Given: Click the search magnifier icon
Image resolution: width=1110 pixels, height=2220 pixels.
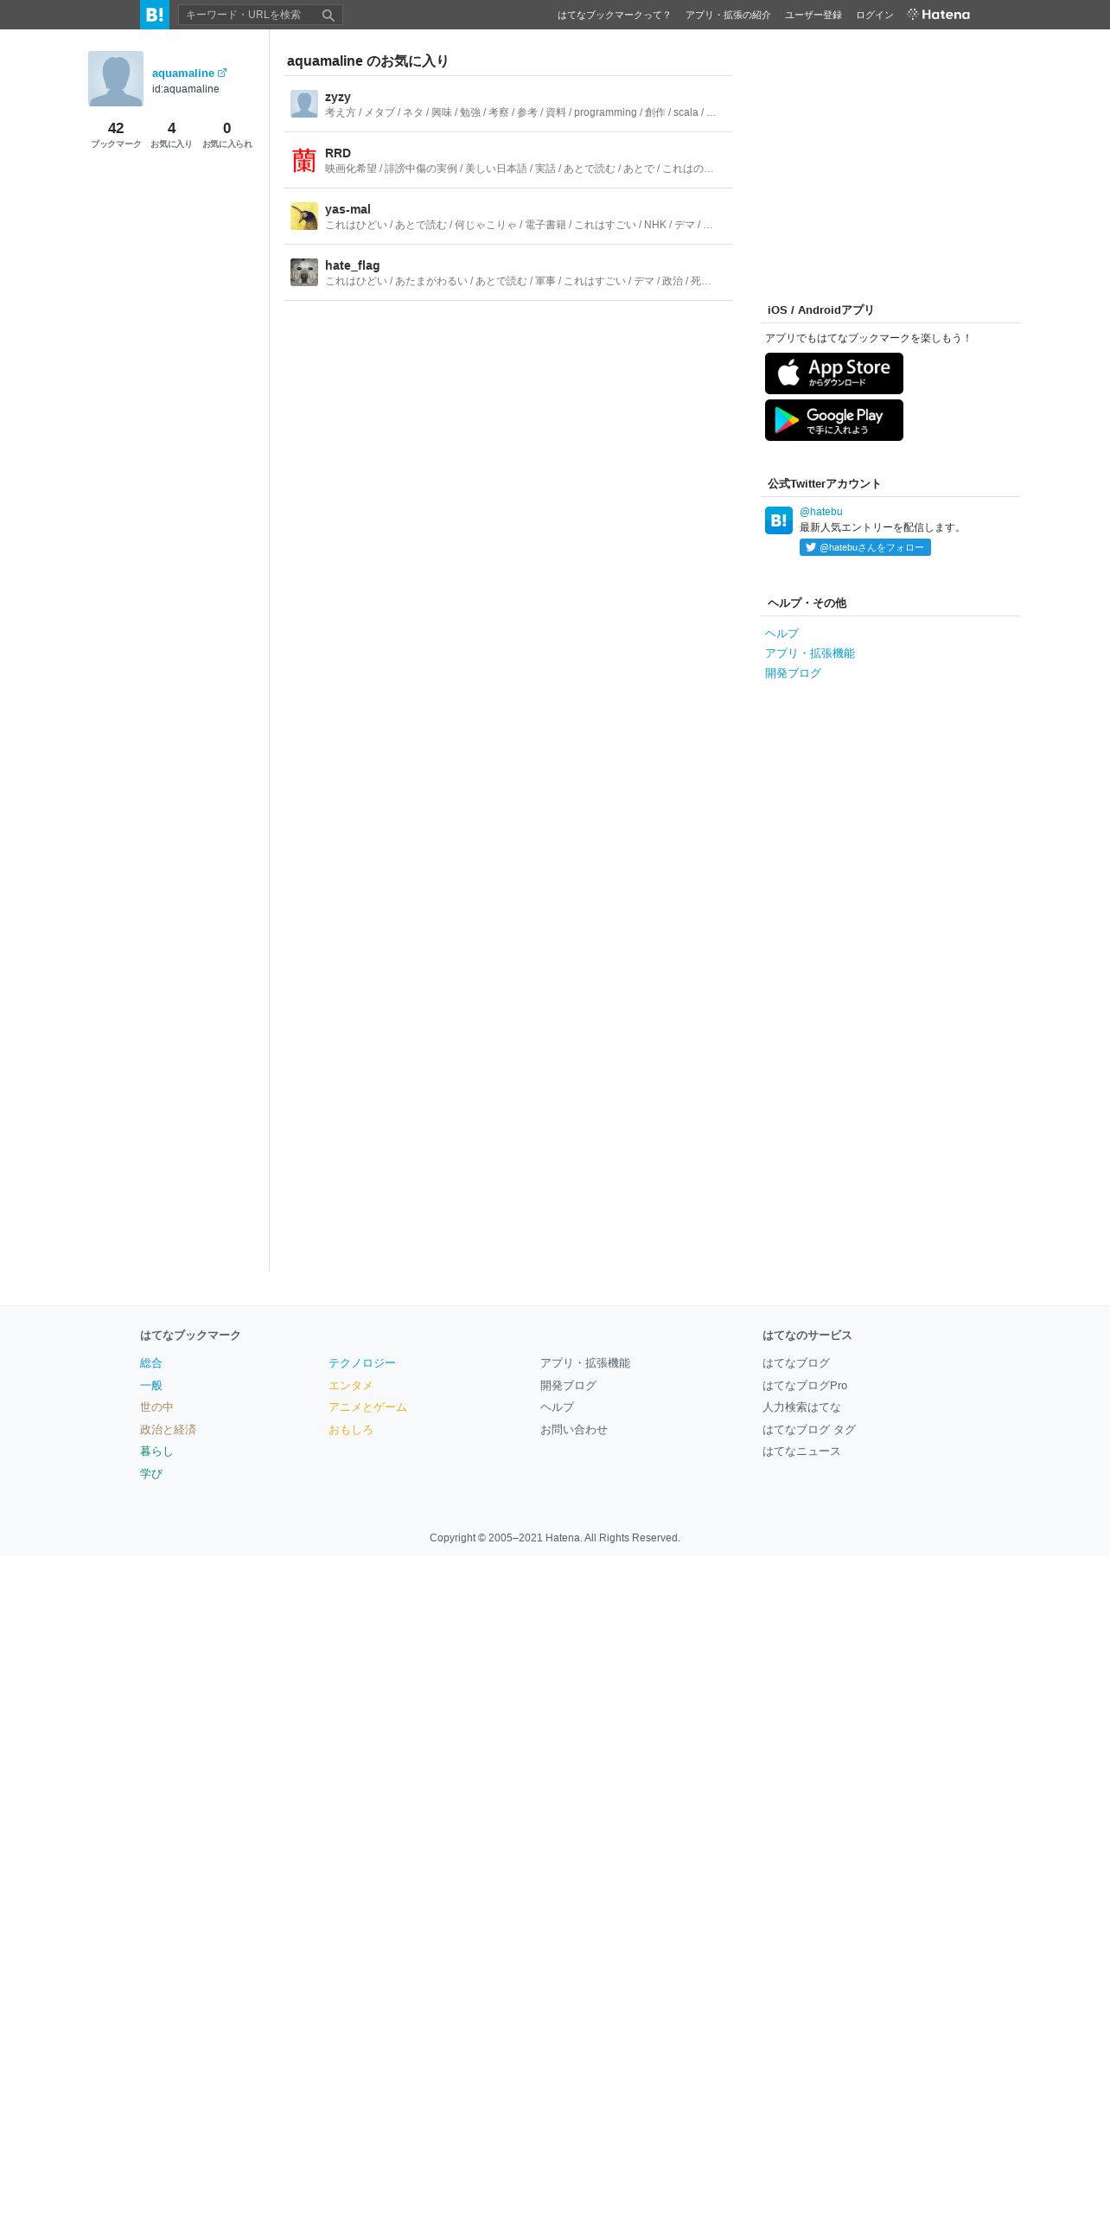Looking at the screenshot, I should pyautogui.click(x=329, y=15).
